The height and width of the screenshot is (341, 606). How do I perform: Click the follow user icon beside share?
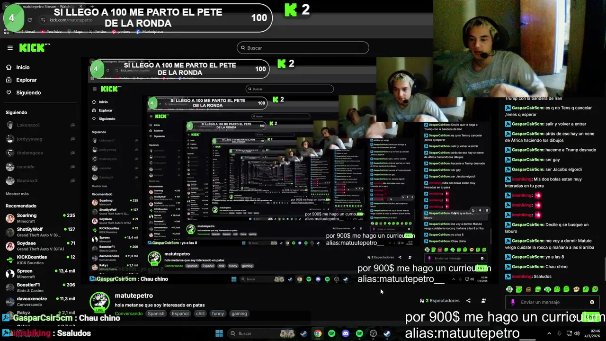click(x=483, y=301)
